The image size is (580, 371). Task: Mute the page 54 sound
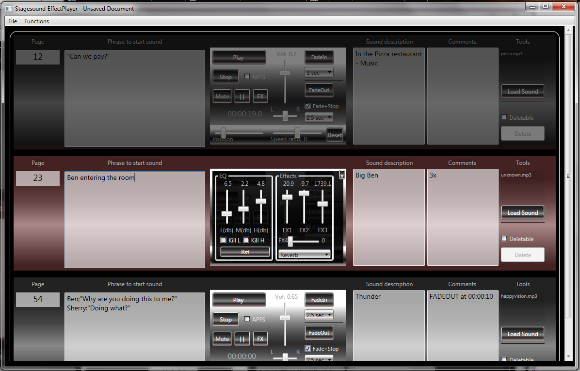(222, 339)
